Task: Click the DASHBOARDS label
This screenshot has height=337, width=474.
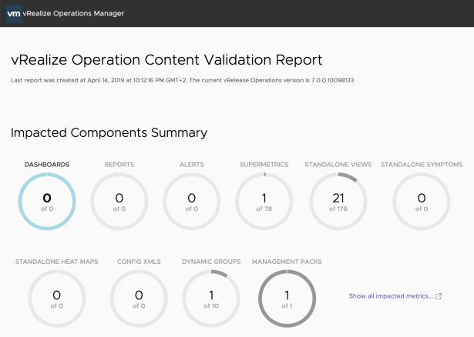Action: [x=47, y=165]
